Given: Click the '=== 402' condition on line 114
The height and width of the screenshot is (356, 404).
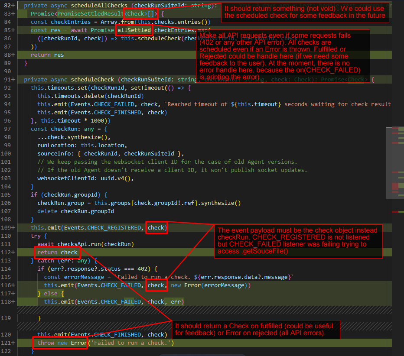Looking at the screenshot, I should coord(136,269).
